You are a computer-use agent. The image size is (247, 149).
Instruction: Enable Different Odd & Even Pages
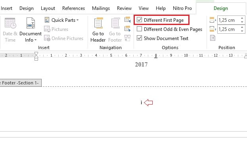click(x=139, y=29)
